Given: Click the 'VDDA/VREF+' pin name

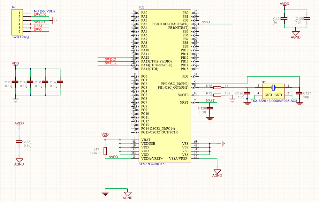Looking at the screenshot, I should [x=152, y=159].
